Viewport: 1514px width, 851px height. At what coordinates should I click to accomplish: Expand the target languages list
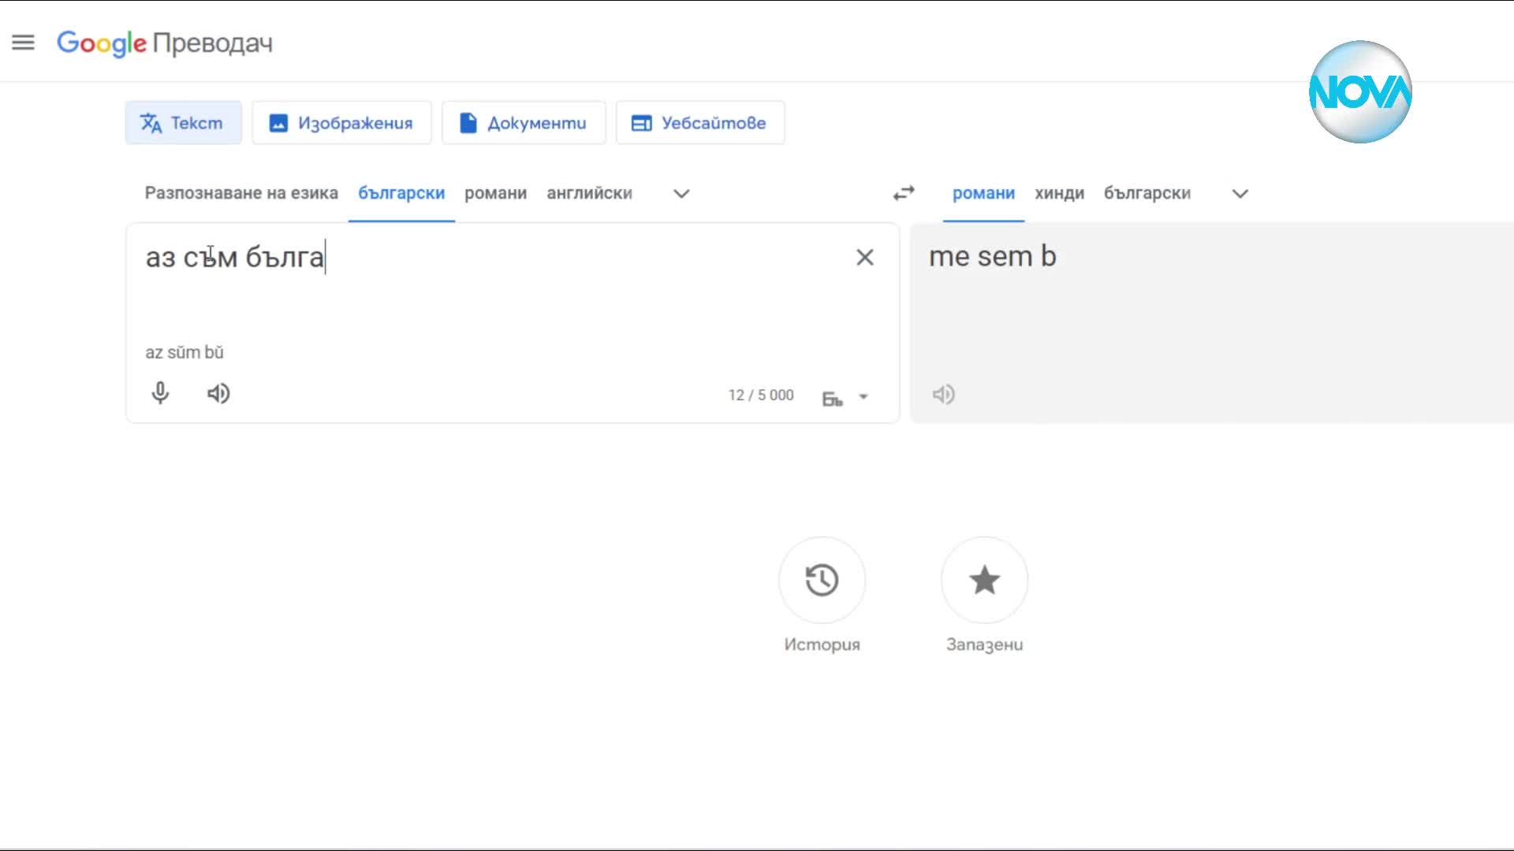coord(1240,194)
